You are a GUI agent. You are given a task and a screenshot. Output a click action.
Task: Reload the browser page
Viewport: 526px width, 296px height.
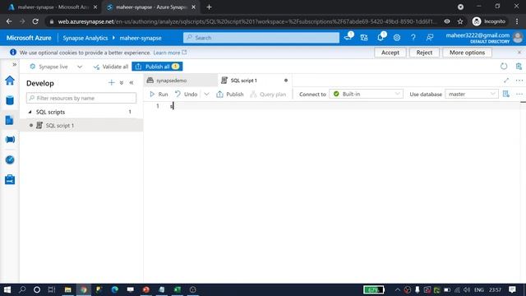point(35,21)
